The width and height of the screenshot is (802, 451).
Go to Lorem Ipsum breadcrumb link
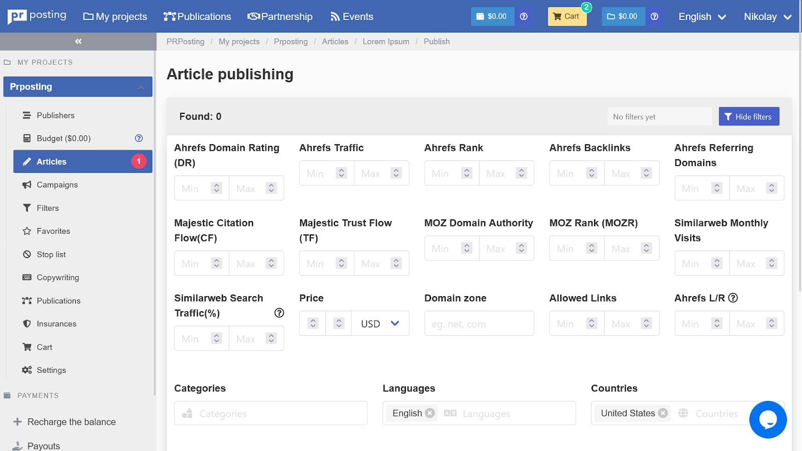point(386,42)
